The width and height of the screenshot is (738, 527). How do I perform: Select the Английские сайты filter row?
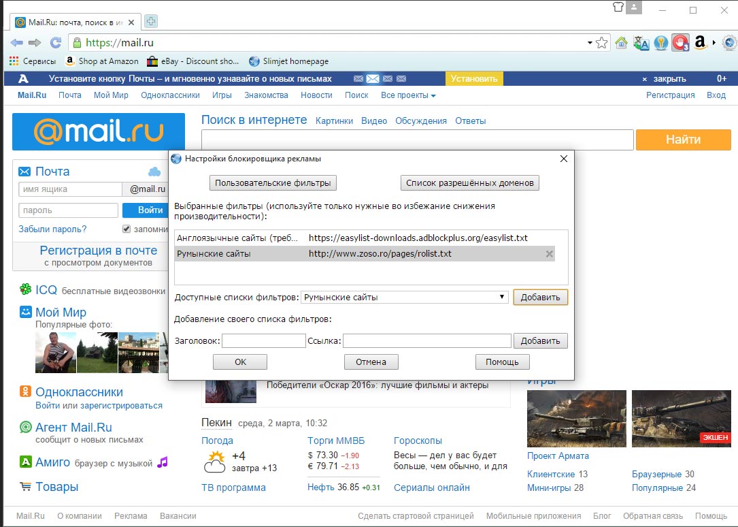365,238
